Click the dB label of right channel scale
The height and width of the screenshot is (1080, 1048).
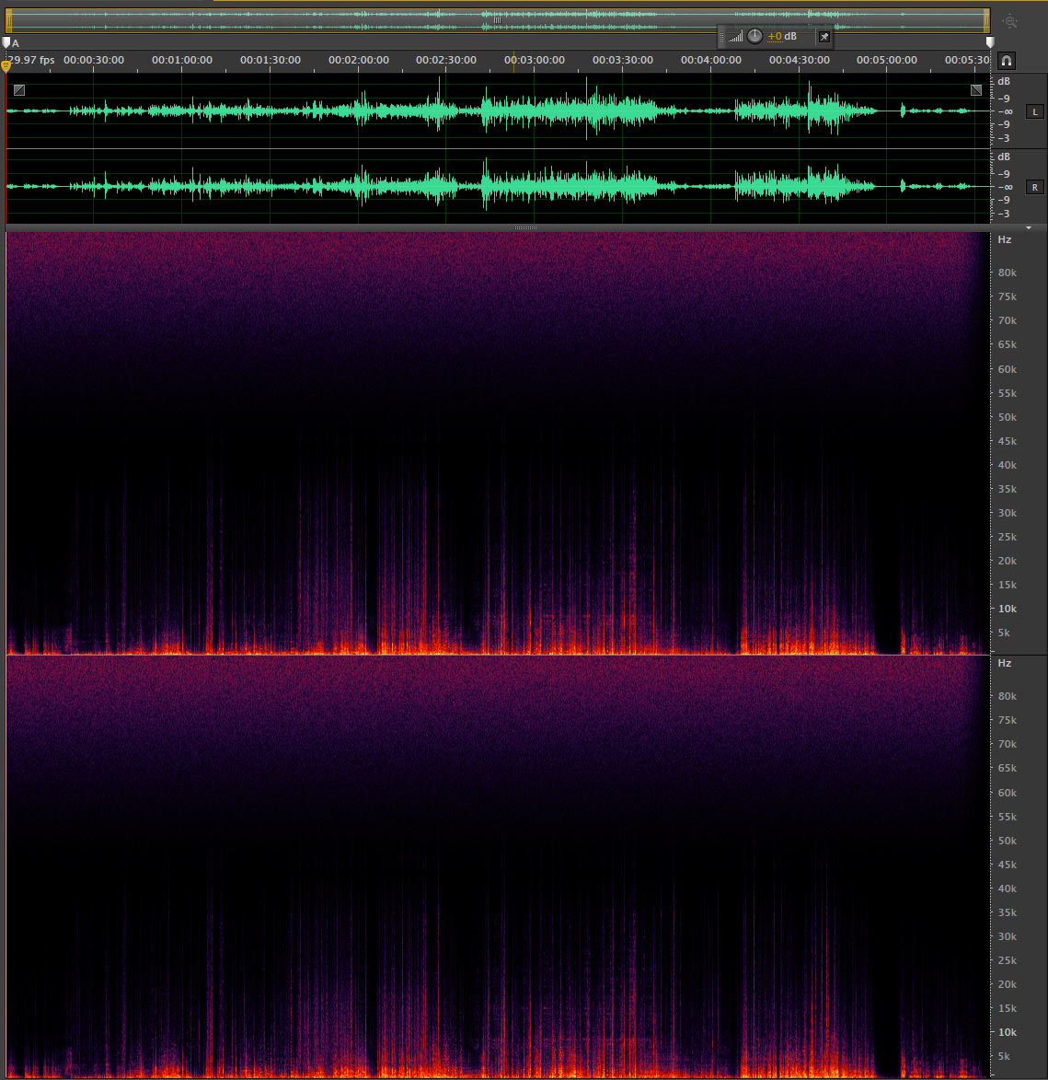1004,157
